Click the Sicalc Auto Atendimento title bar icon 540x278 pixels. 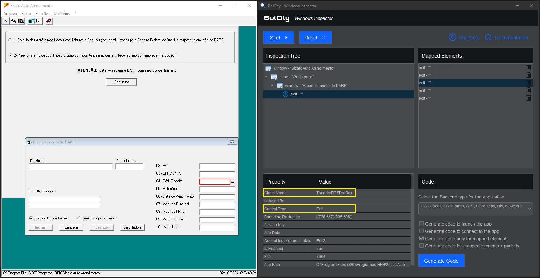pos(6,5)
